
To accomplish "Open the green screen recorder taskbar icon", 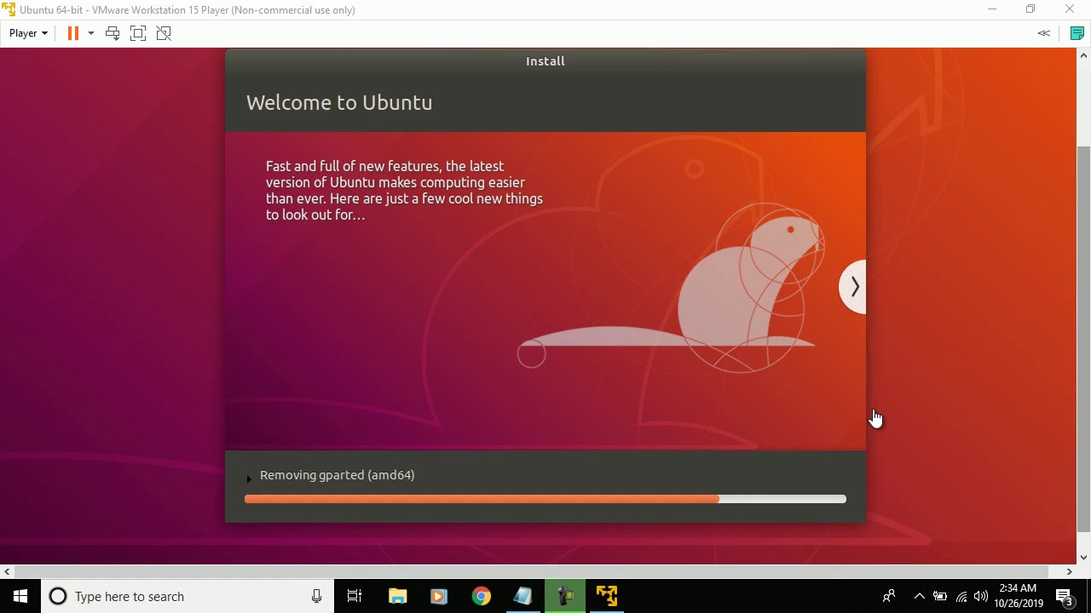I will [564, 596].
